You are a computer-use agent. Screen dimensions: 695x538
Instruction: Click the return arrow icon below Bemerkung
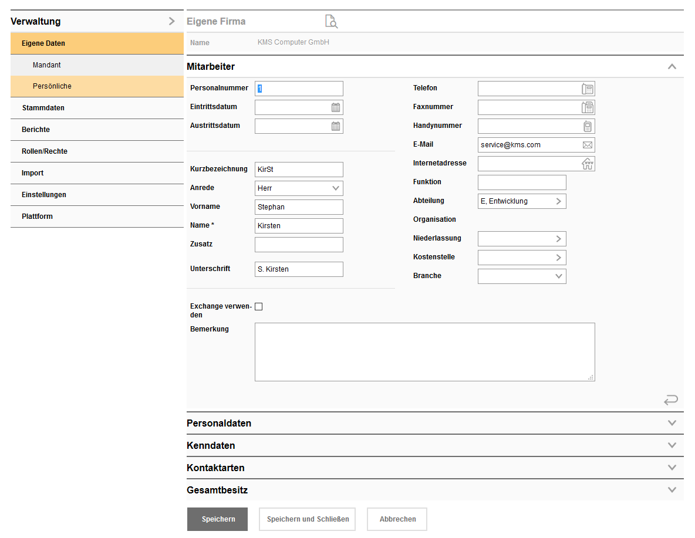coord(670,400)
